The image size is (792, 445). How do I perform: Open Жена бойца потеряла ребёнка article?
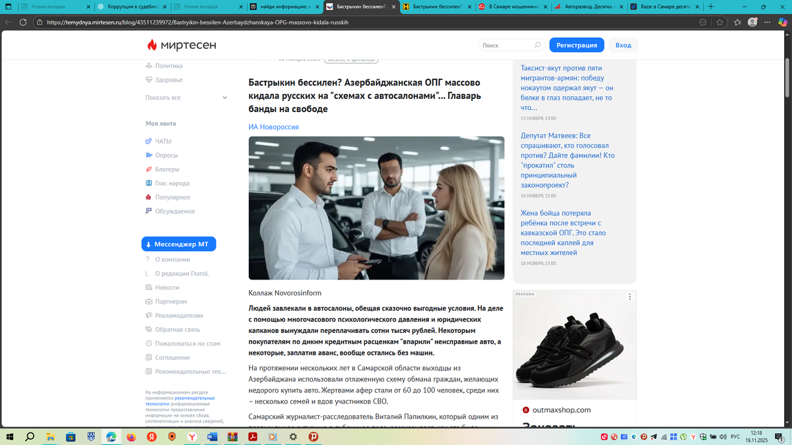click(563, 233)
